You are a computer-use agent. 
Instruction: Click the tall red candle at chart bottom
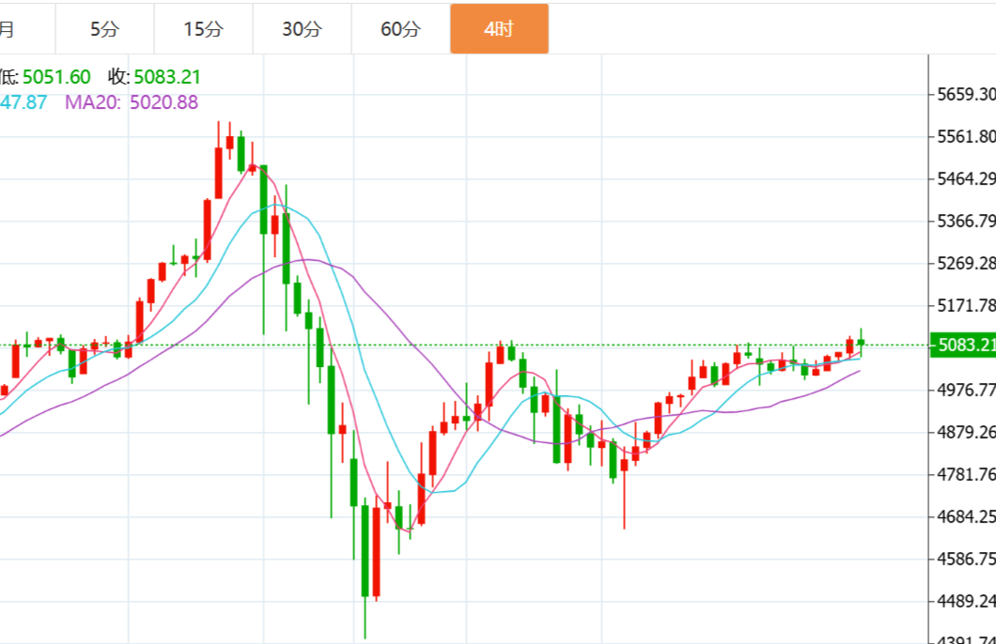(x=376, y=552)
